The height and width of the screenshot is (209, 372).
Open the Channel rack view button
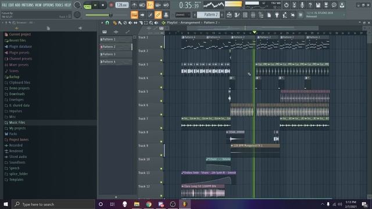point(245,15)
